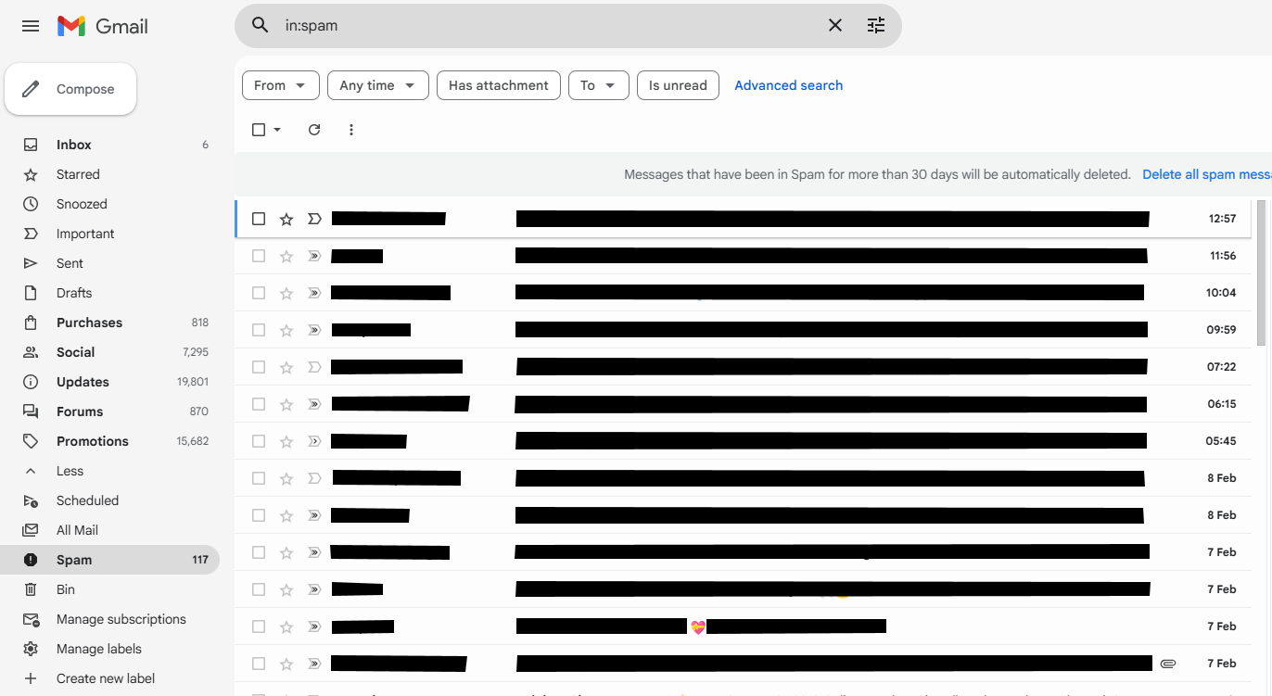Star the email received at 12:57
Viewport: 1272px width, 696px height.
(x=286, y=219)
